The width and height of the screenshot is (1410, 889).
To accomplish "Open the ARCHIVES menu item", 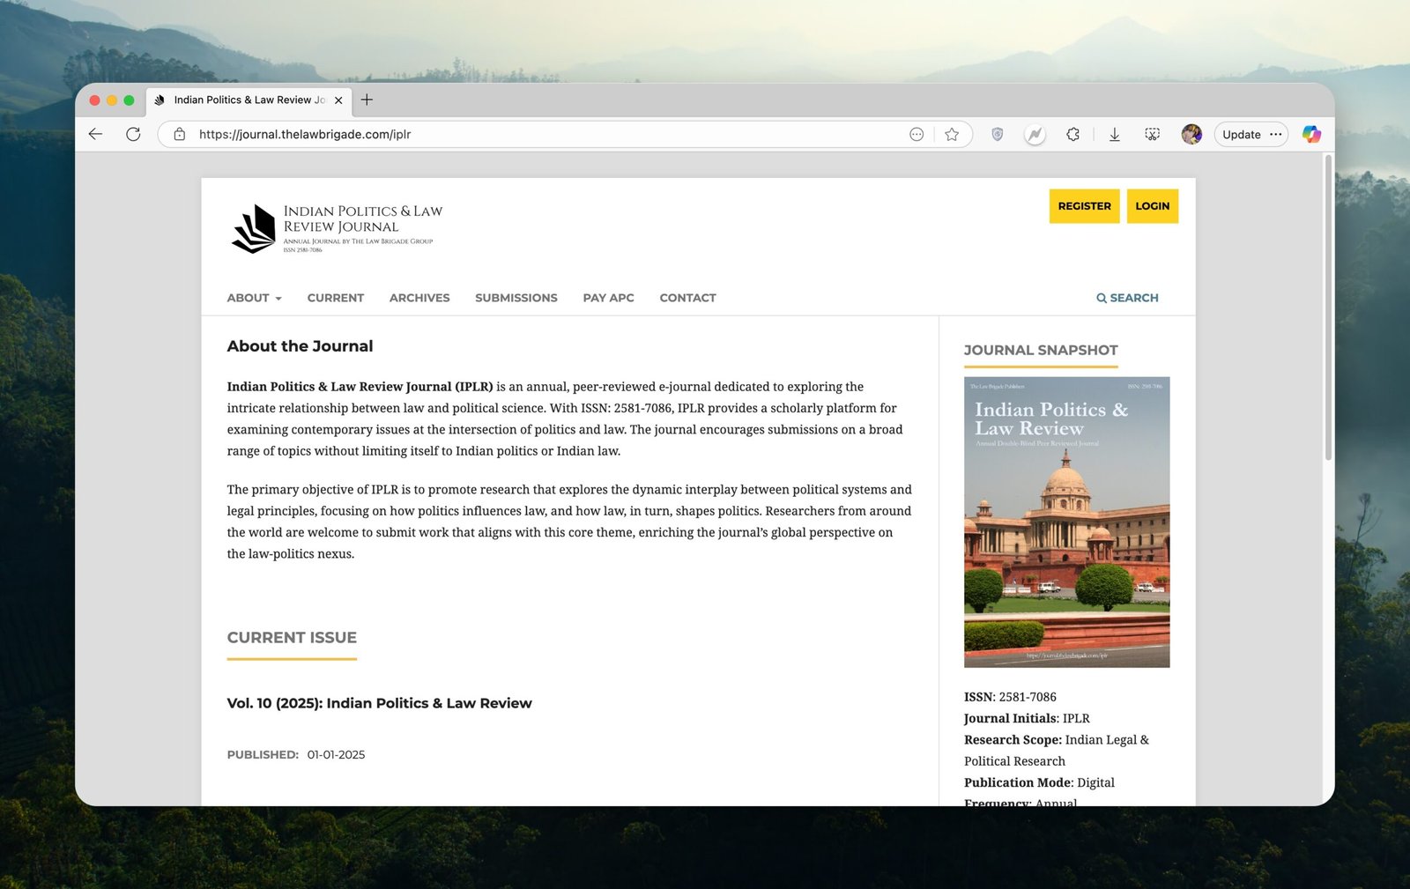I will [419, 298].
